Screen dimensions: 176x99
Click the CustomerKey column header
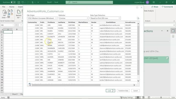(33, 22)
